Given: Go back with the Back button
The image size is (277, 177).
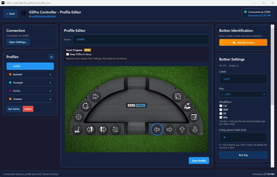Looking at the screenshot, I should (x=11, y=14).
